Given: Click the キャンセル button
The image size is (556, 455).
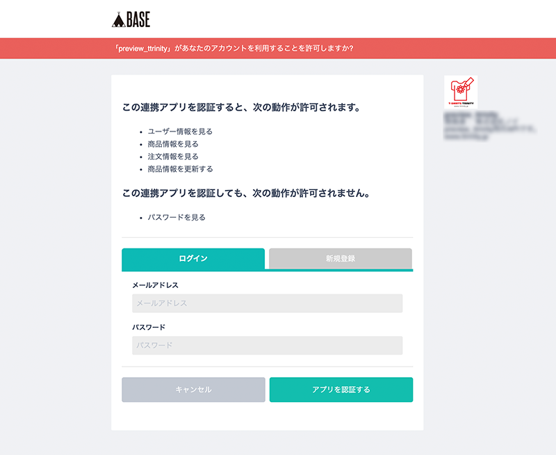Looking at the screenshot, I should click(x=193, y=390).
